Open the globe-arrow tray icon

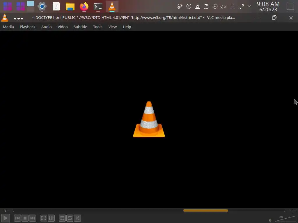click(180, 7)
